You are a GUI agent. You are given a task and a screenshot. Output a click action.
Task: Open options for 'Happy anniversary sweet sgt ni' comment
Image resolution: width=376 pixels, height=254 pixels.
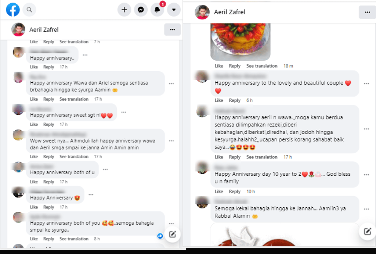pyautogui.click(x=124, y=112)
